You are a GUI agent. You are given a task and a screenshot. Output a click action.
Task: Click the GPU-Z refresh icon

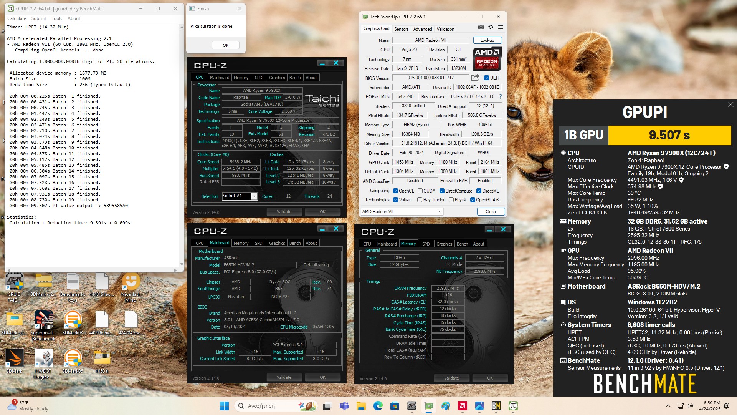click(491, 27)
